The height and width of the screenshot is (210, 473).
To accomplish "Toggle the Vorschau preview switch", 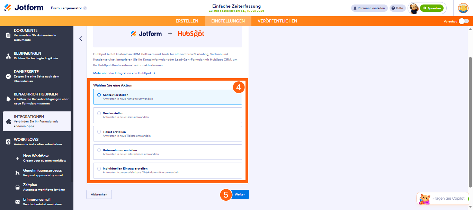I will point(464,21).
